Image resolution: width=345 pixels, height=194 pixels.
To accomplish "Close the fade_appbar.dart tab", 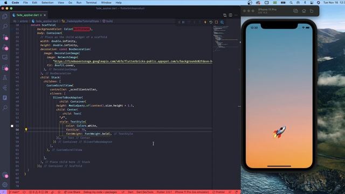I will [45, 15].
